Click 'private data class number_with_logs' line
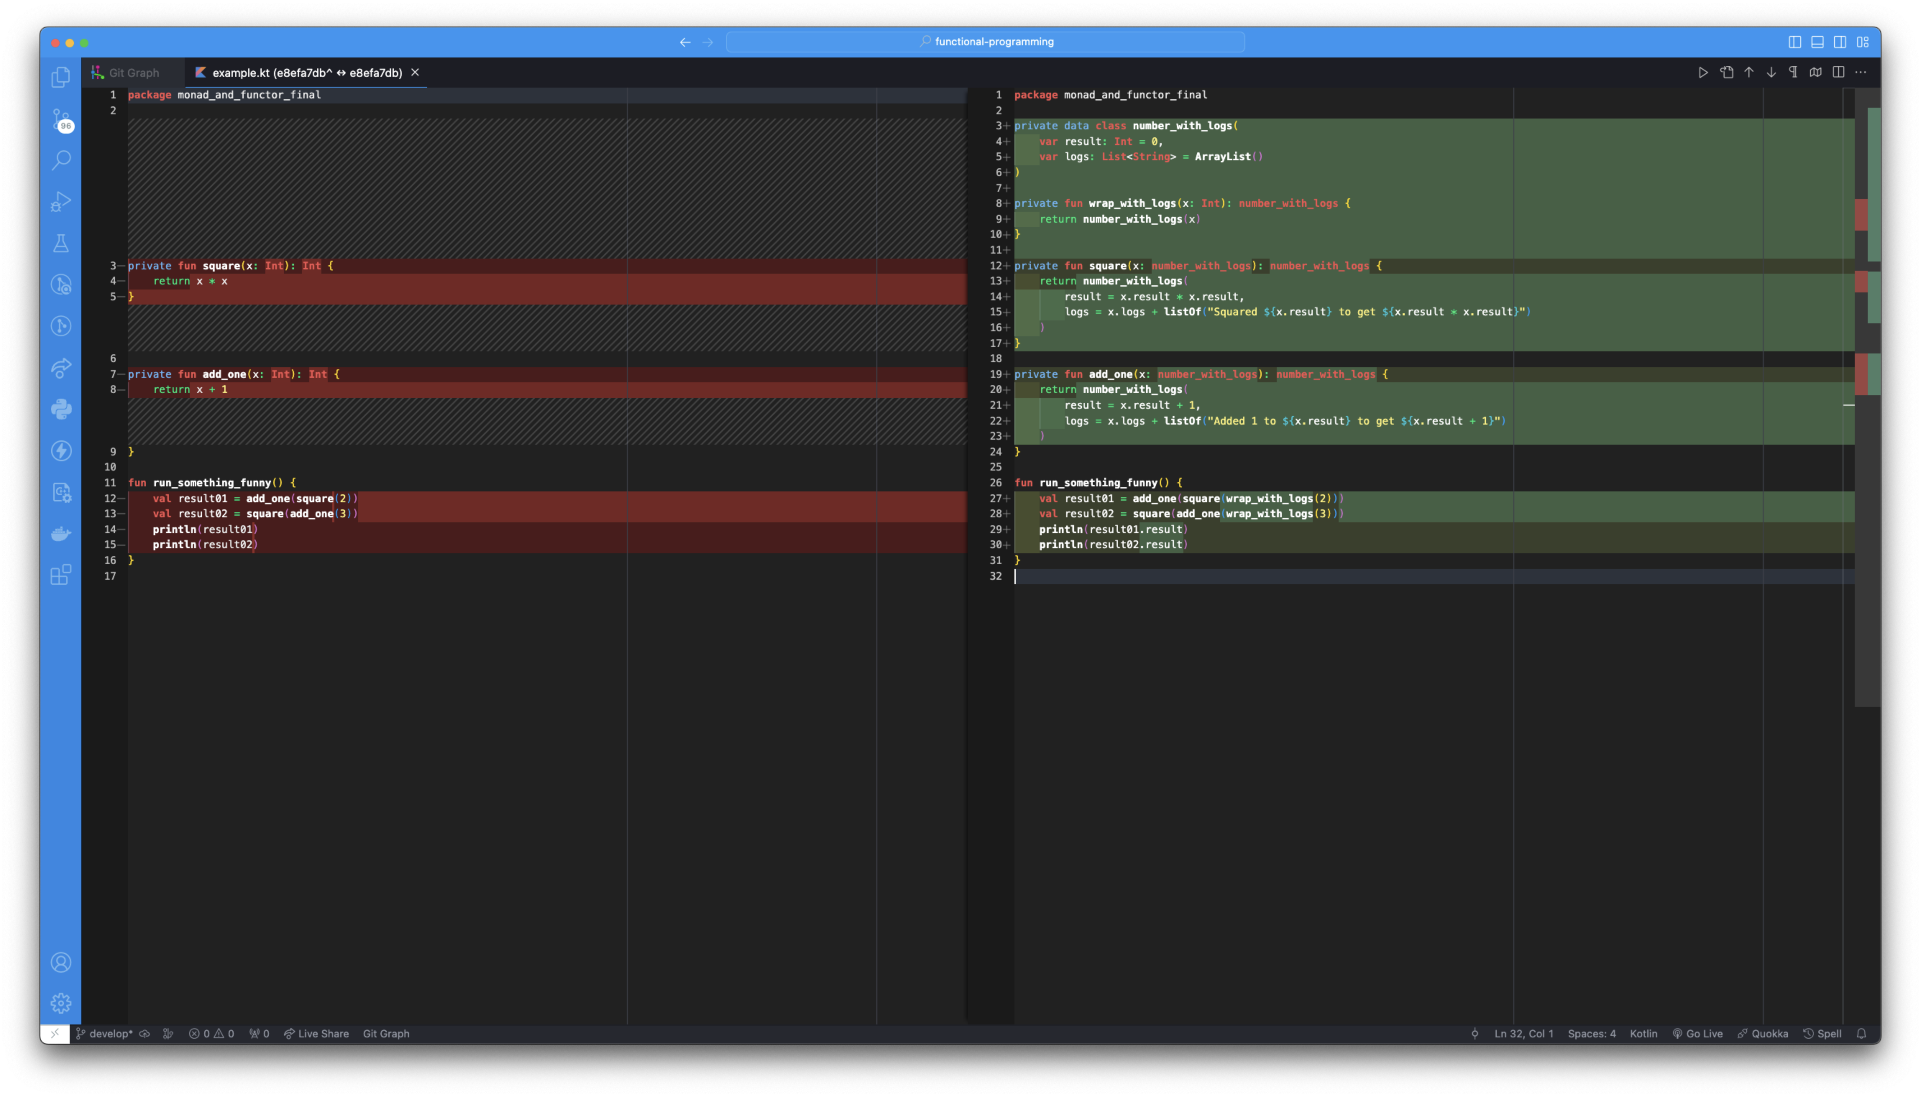The height and width of the screenshot is (1097, 1921). 1126,126
